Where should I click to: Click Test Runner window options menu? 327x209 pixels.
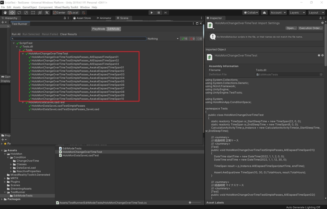(x=193, y=23)
